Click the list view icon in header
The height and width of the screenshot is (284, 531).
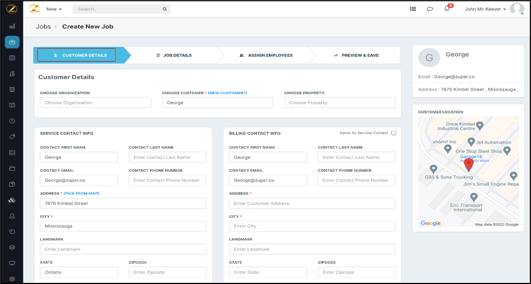(x=413, y=9)
